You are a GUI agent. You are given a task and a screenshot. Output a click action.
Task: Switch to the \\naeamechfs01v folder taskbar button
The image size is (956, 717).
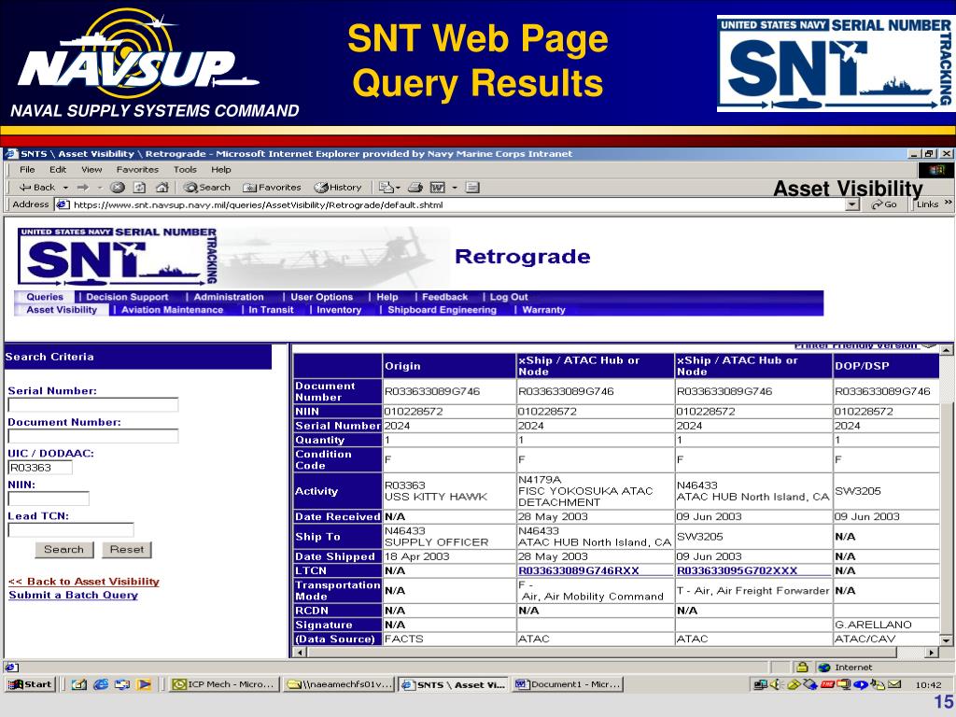(x=340, y=684)
